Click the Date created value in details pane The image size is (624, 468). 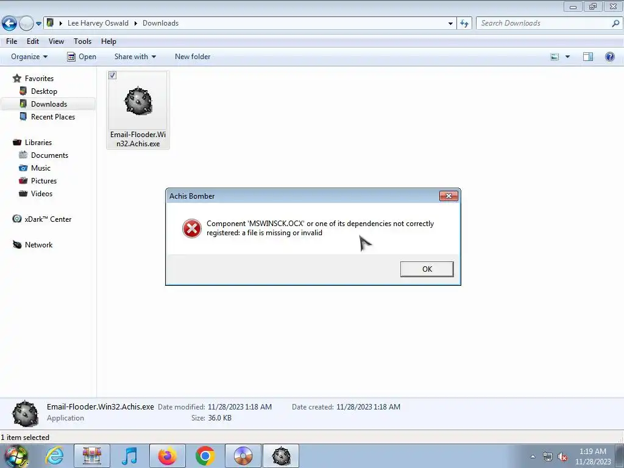[x=368, y=406]
